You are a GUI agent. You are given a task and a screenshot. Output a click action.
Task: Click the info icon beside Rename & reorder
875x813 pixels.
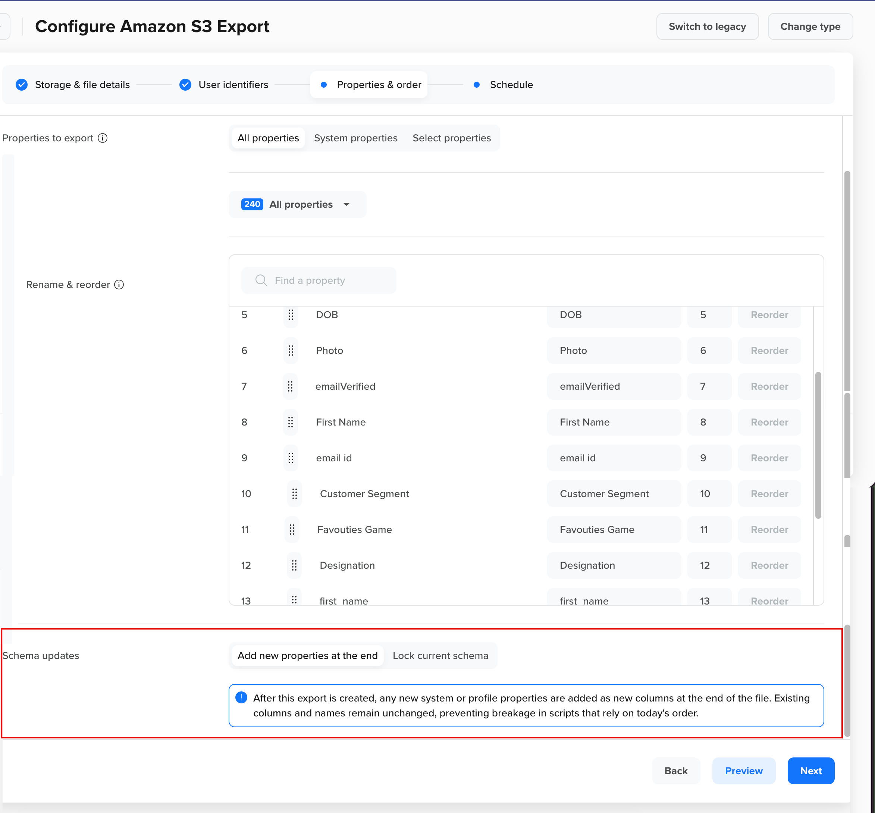(x=119, y=285)
